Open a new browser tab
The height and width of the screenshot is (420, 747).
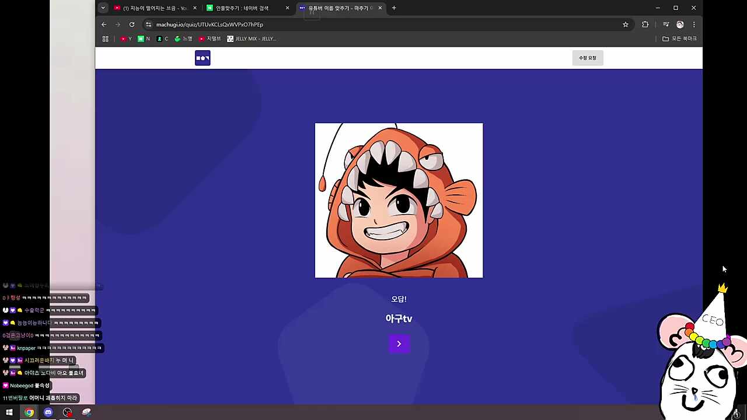tap(394, 8)
